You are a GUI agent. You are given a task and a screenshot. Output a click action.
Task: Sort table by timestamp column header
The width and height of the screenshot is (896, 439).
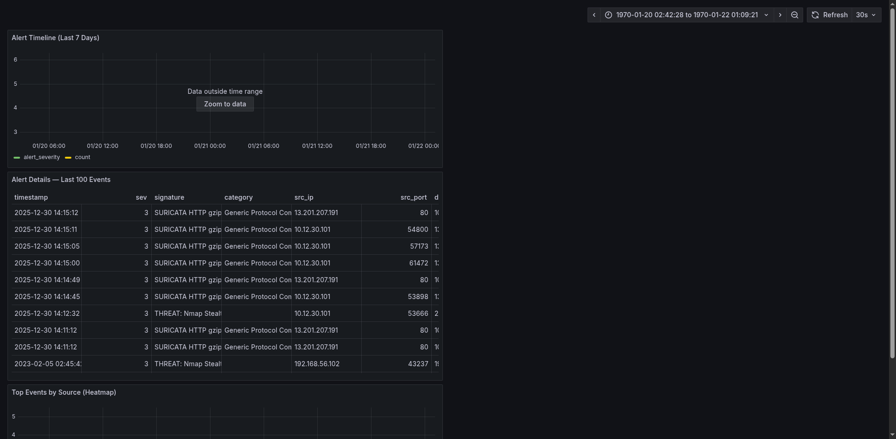click(31, 197)
